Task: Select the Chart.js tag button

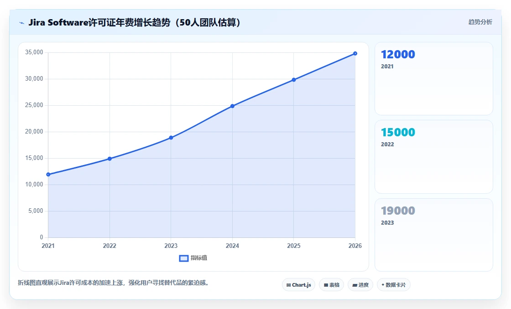Action: coord(298,285)
